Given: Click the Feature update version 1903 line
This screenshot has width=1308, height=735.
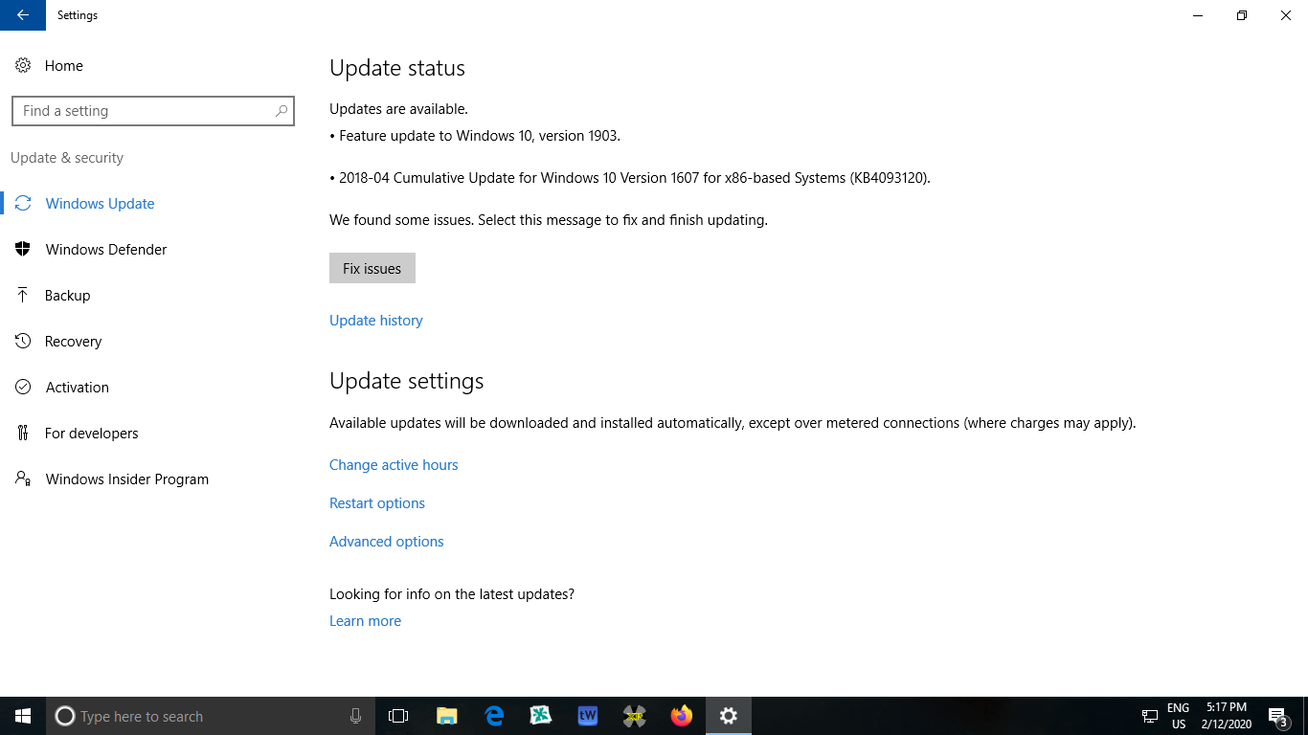Looking at the screenshot, I should click(475, 136).
